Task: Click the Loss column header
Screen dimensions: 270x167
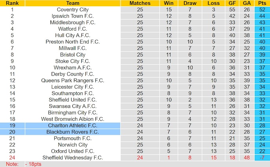Action: pos(214,3)
